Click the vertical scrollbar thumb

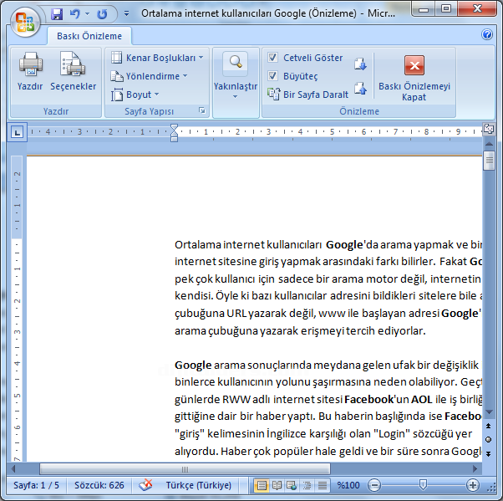point(489,161)
